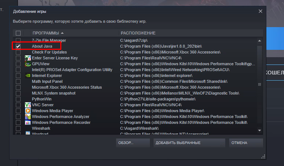The image size is (284, 166).
Task: Select the Math Input Panel row
Action: click(47, 81)
